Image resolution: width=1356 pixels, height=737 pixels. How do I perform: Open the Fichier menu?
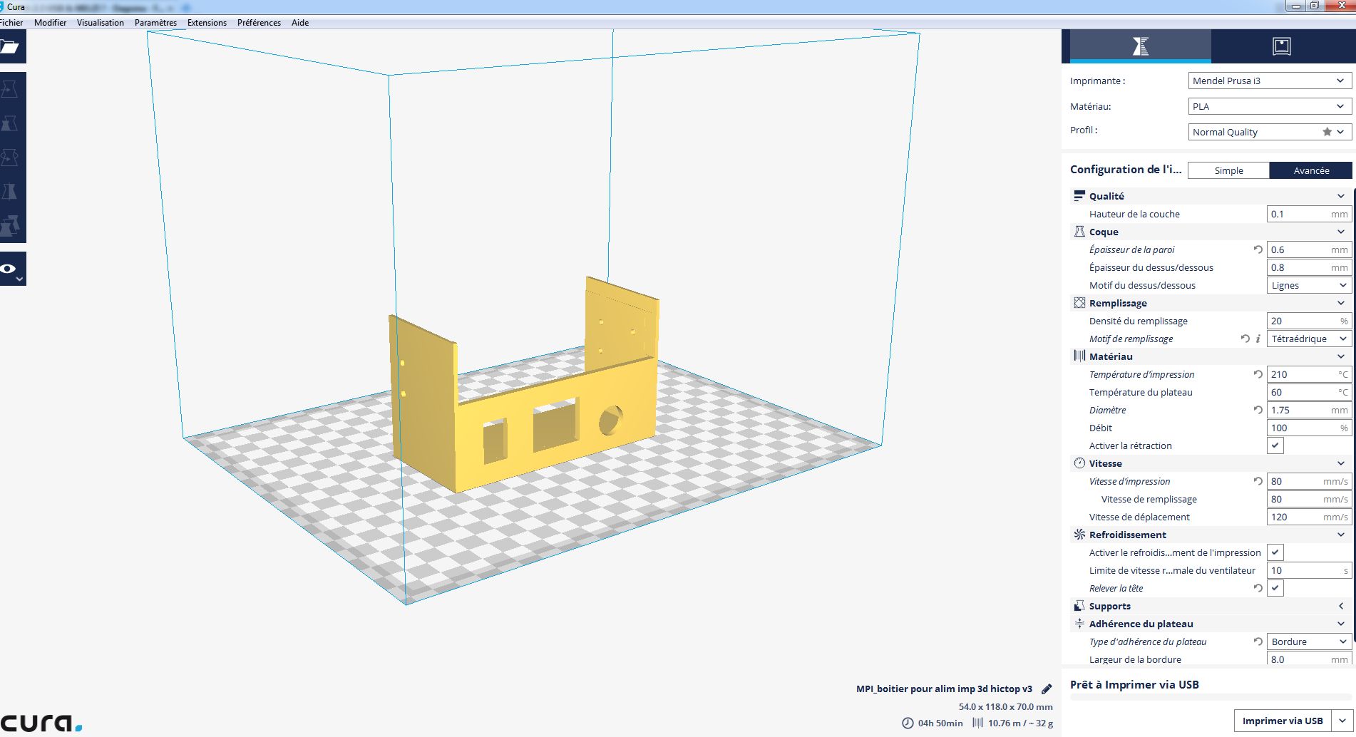11,23
